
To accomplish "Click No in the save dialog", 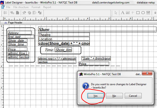I will pyautogui.click(x=114, y=96).
